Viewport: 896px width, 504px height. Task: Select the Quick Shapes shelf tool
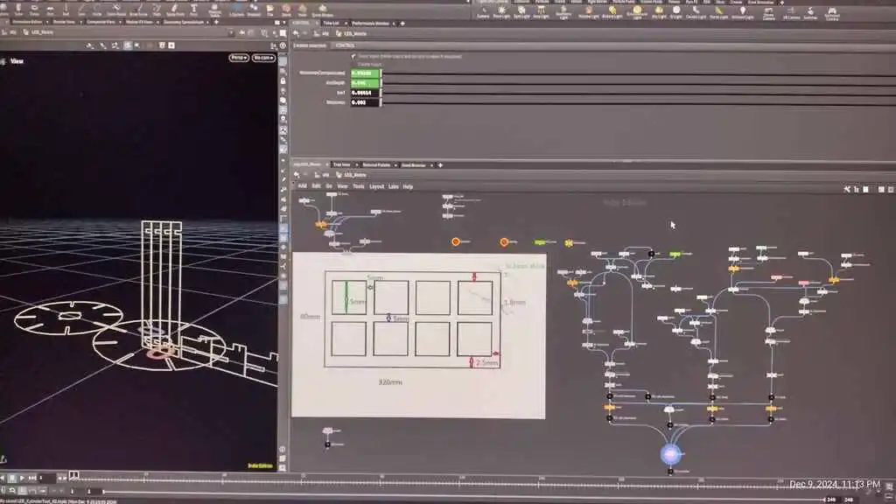322,10
